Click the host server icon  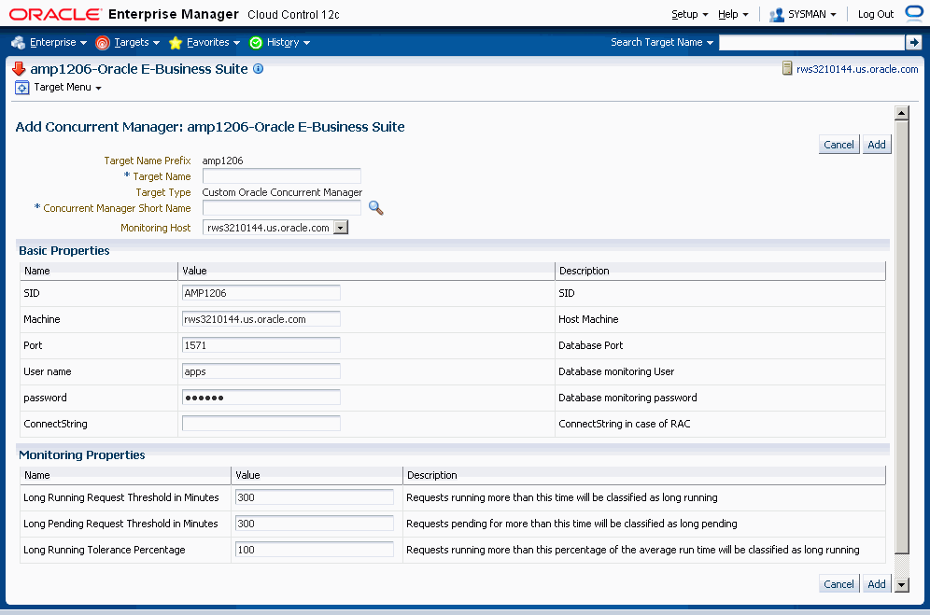pyautogui.click(x=787, y=68)
